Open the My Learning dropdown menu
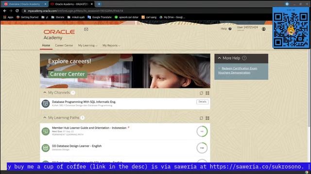Screen dimensions: 311x174 [x=87, y=45]
